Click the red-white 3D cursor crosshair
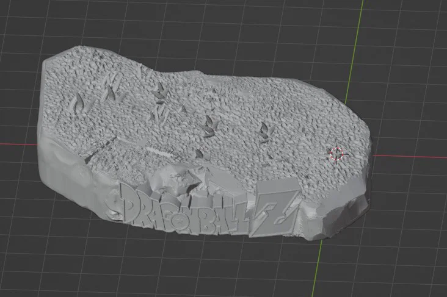 (x=336, y=154)
